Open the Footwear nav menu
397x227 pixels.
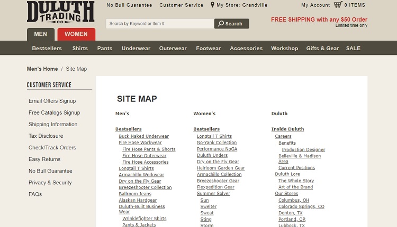pyautogui.click(x=209, y=48)
